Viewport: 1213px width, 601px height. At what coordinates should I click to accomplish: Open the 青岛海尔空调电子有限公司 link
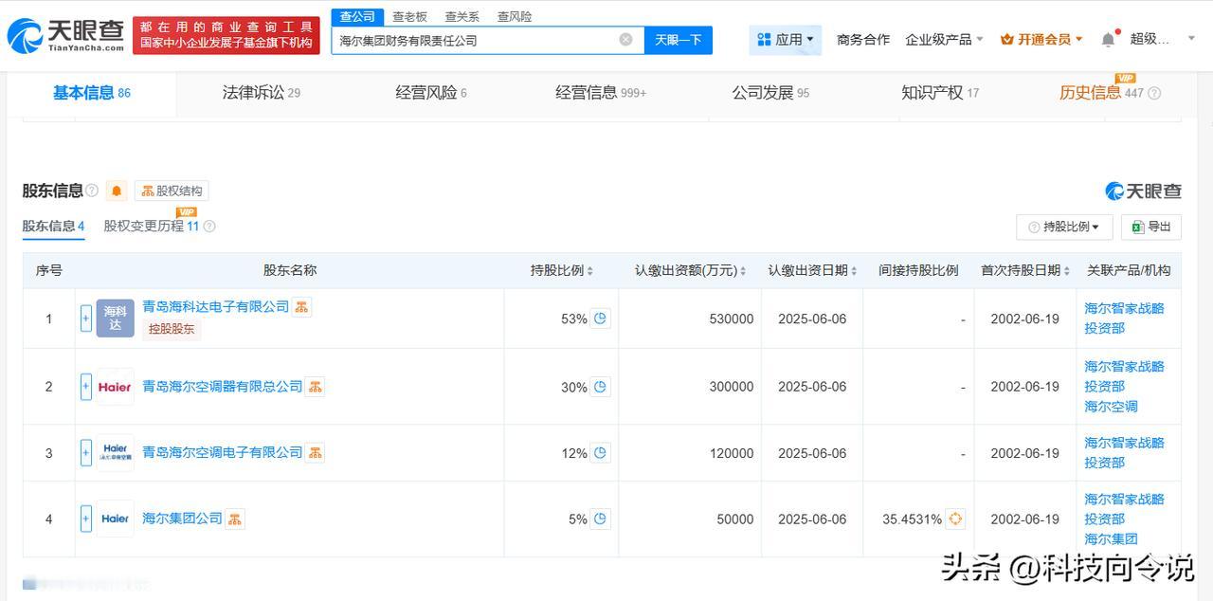(223, 452)
